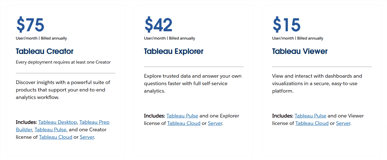Open Tableau Cloud link in Explorer card
The image size is (387, 160).
coord(184,123)
